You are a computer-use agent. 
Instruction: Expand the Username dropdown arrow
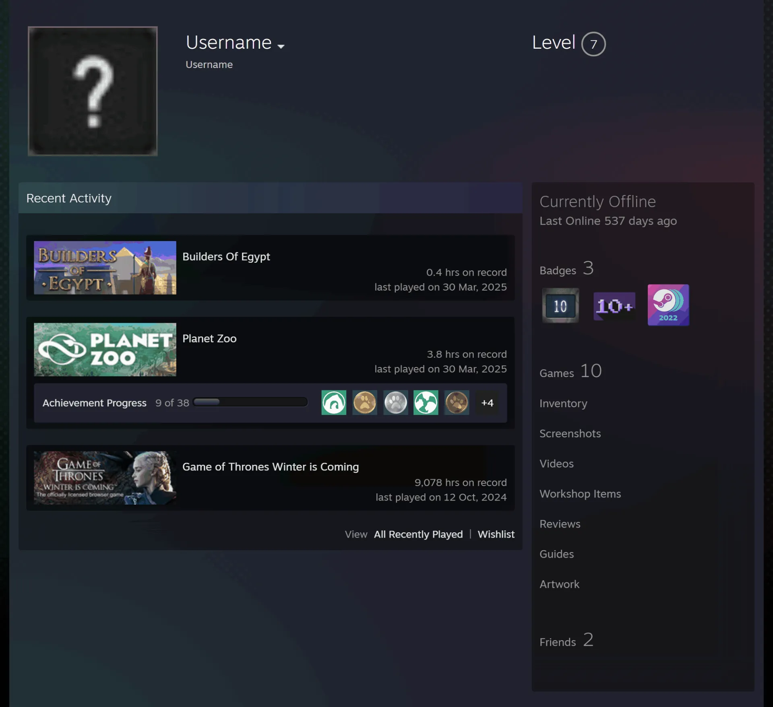tap(281, 46)
